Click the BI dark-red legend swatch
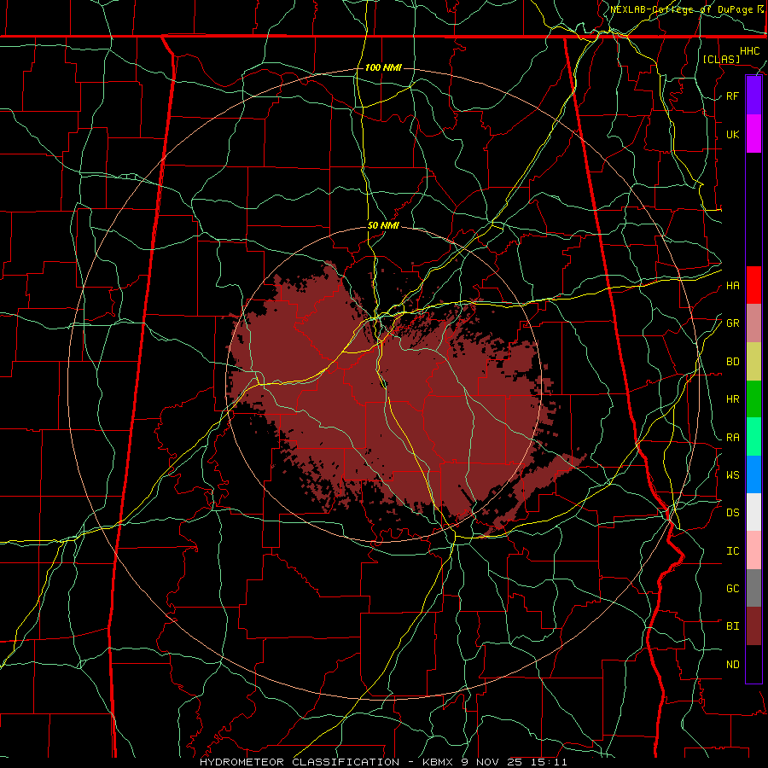Viewport: 768px width, 768px height. click(x=753, y=626)
